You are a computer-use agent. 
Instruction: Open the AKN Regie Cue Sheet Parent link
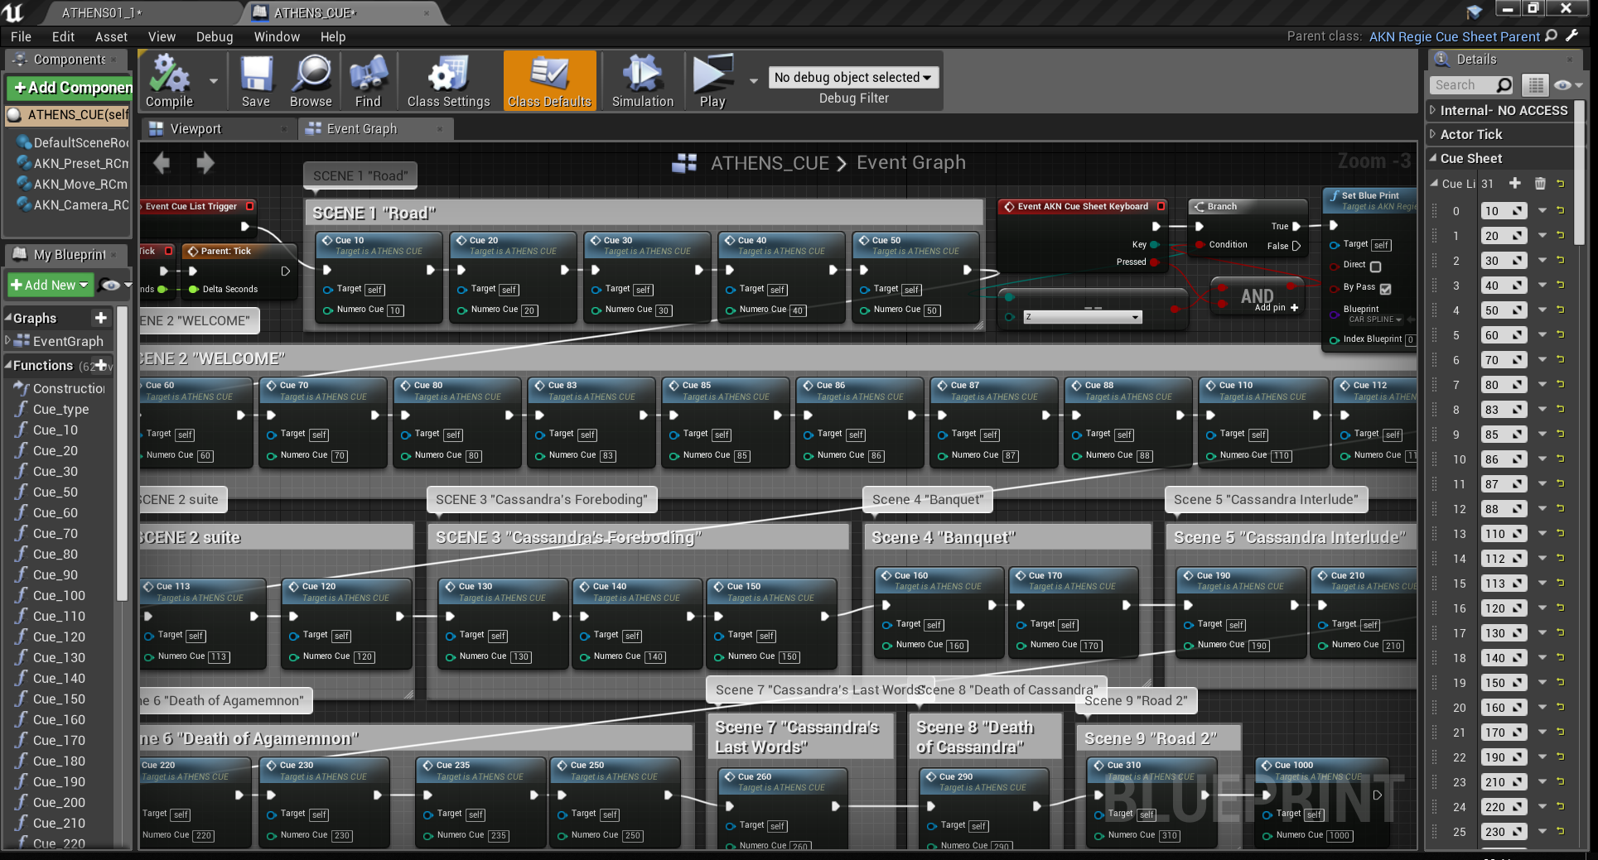point(1454,36)
